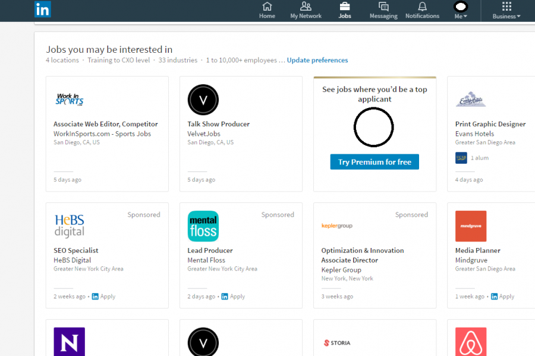Select the Jobs navigation item
The height and width of the screenshot is (356, 535).
click(345, 11)
